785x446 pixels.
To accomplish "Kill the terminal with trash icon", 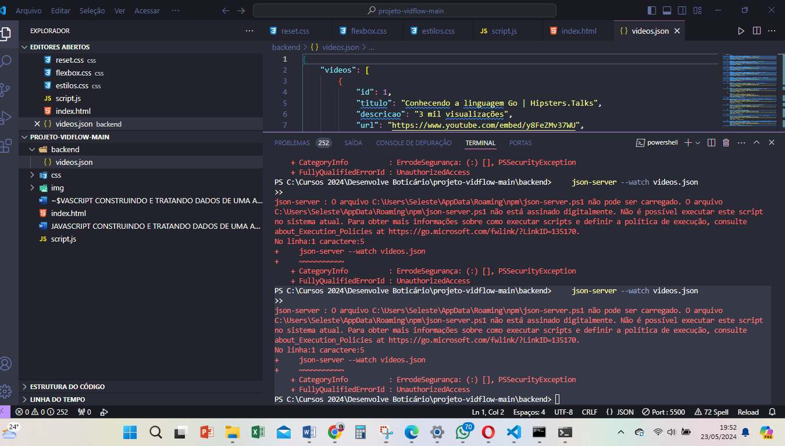I will [726, 142].
